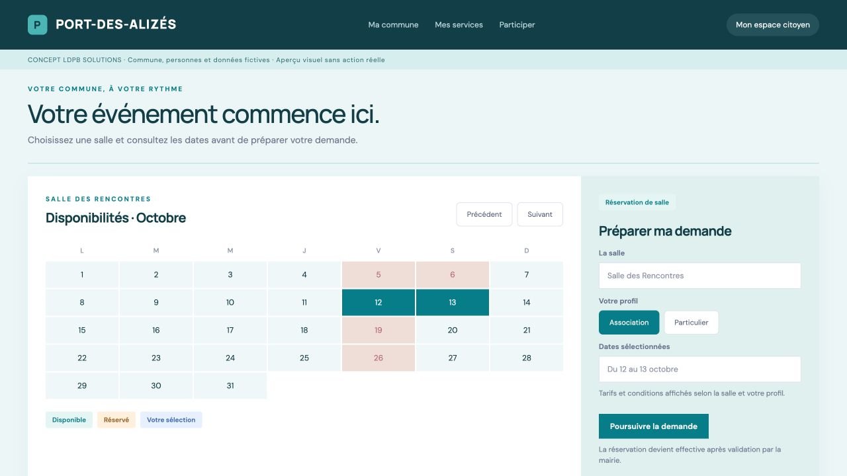This screenshot has width=847, height=476.
Task: Select October 14 in the calendar
Action: 527,302
